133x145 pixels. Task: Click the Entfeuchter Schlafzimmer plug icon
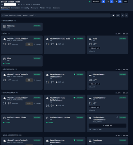tap(90, 118)
